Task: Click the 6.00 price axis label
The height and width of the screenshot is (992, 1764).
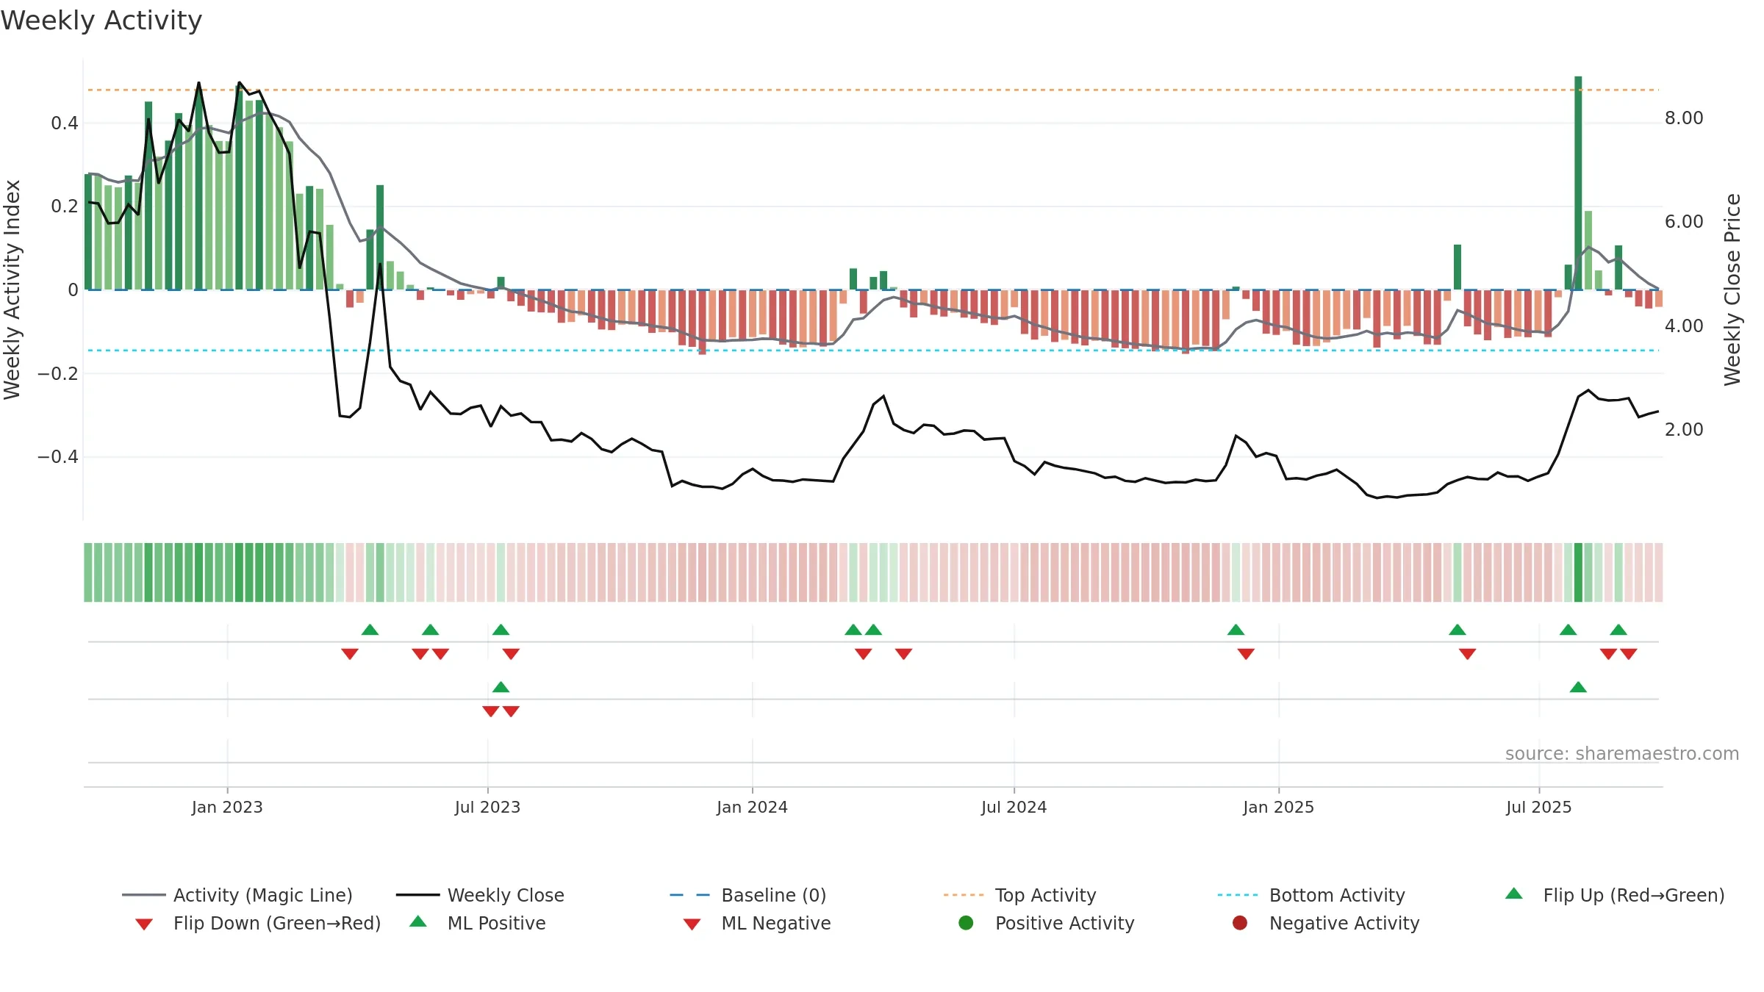Action: [x=1684, y=222]
